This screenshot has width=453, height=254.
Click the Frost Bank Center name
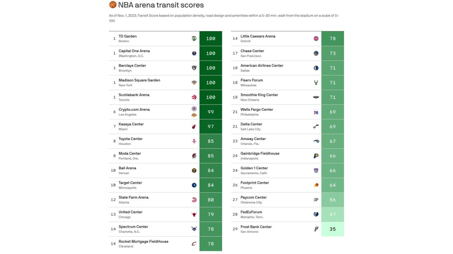tap(256, 227)
